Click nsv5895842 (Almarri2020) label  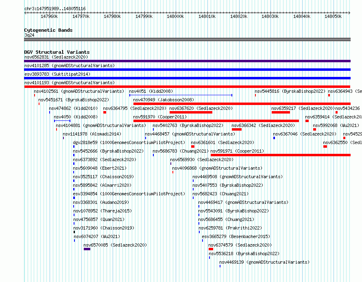[102, 185]
